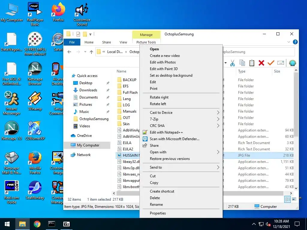Open the Explorer help question mark icon
Screen dimensions: 307x230
coord(295,42)
